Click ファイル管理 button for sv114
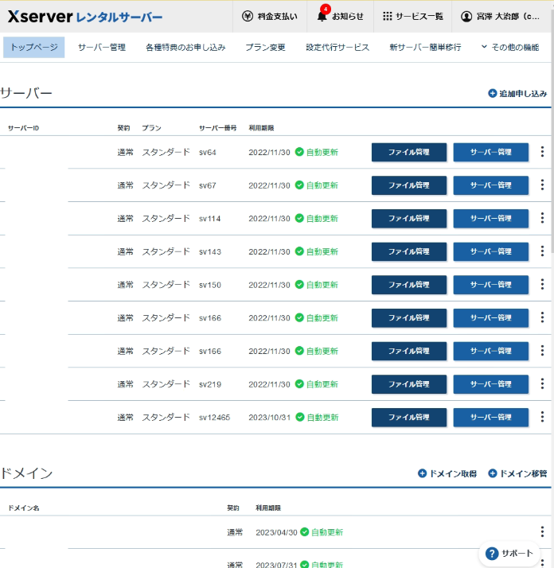This screenshot has height=568, width=554. click(408, 219)
